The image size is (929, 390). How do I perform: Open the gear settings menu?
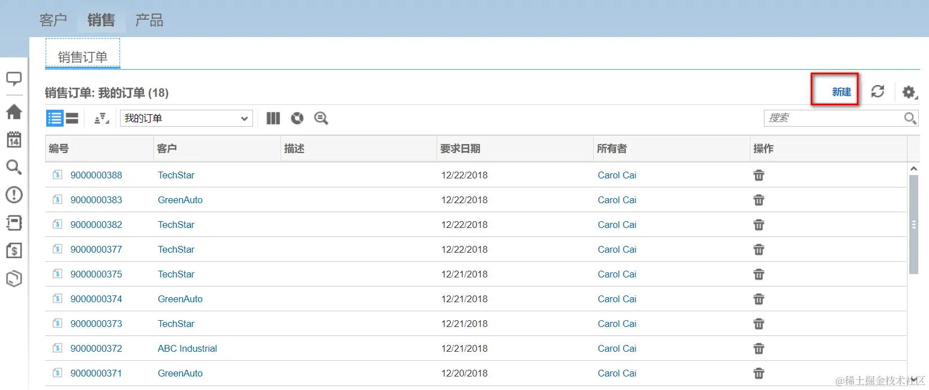(909, 92)
